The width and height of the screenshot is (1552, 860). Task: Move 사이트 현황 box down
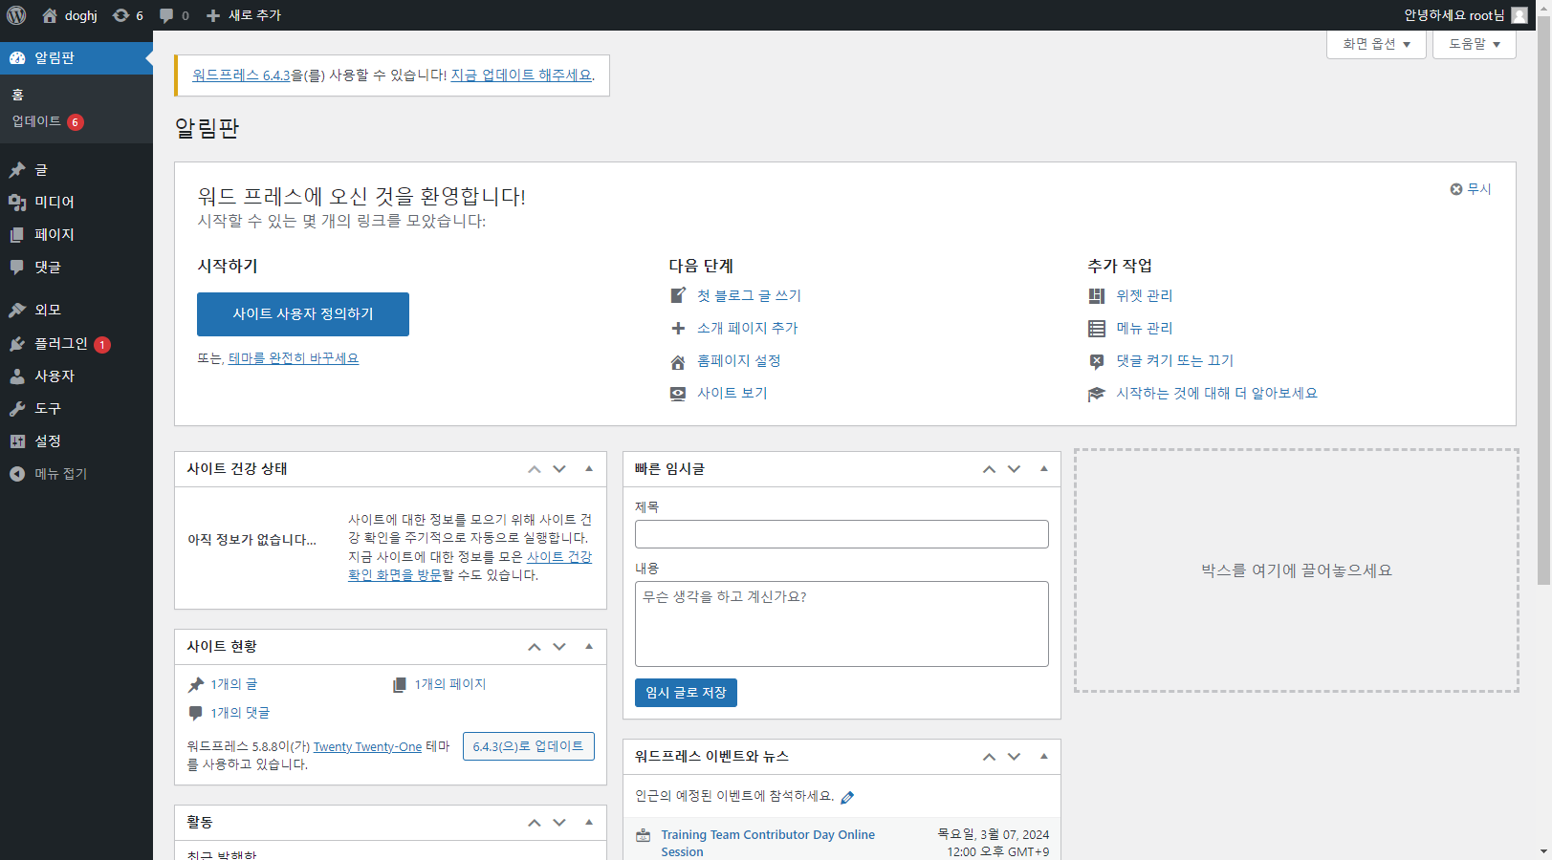(x=559, y=647)
